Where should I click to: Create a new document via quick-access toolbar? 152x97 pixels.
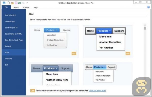pos(9,3)
